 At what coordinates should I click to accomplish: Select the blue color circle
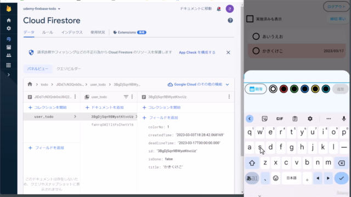305,89
